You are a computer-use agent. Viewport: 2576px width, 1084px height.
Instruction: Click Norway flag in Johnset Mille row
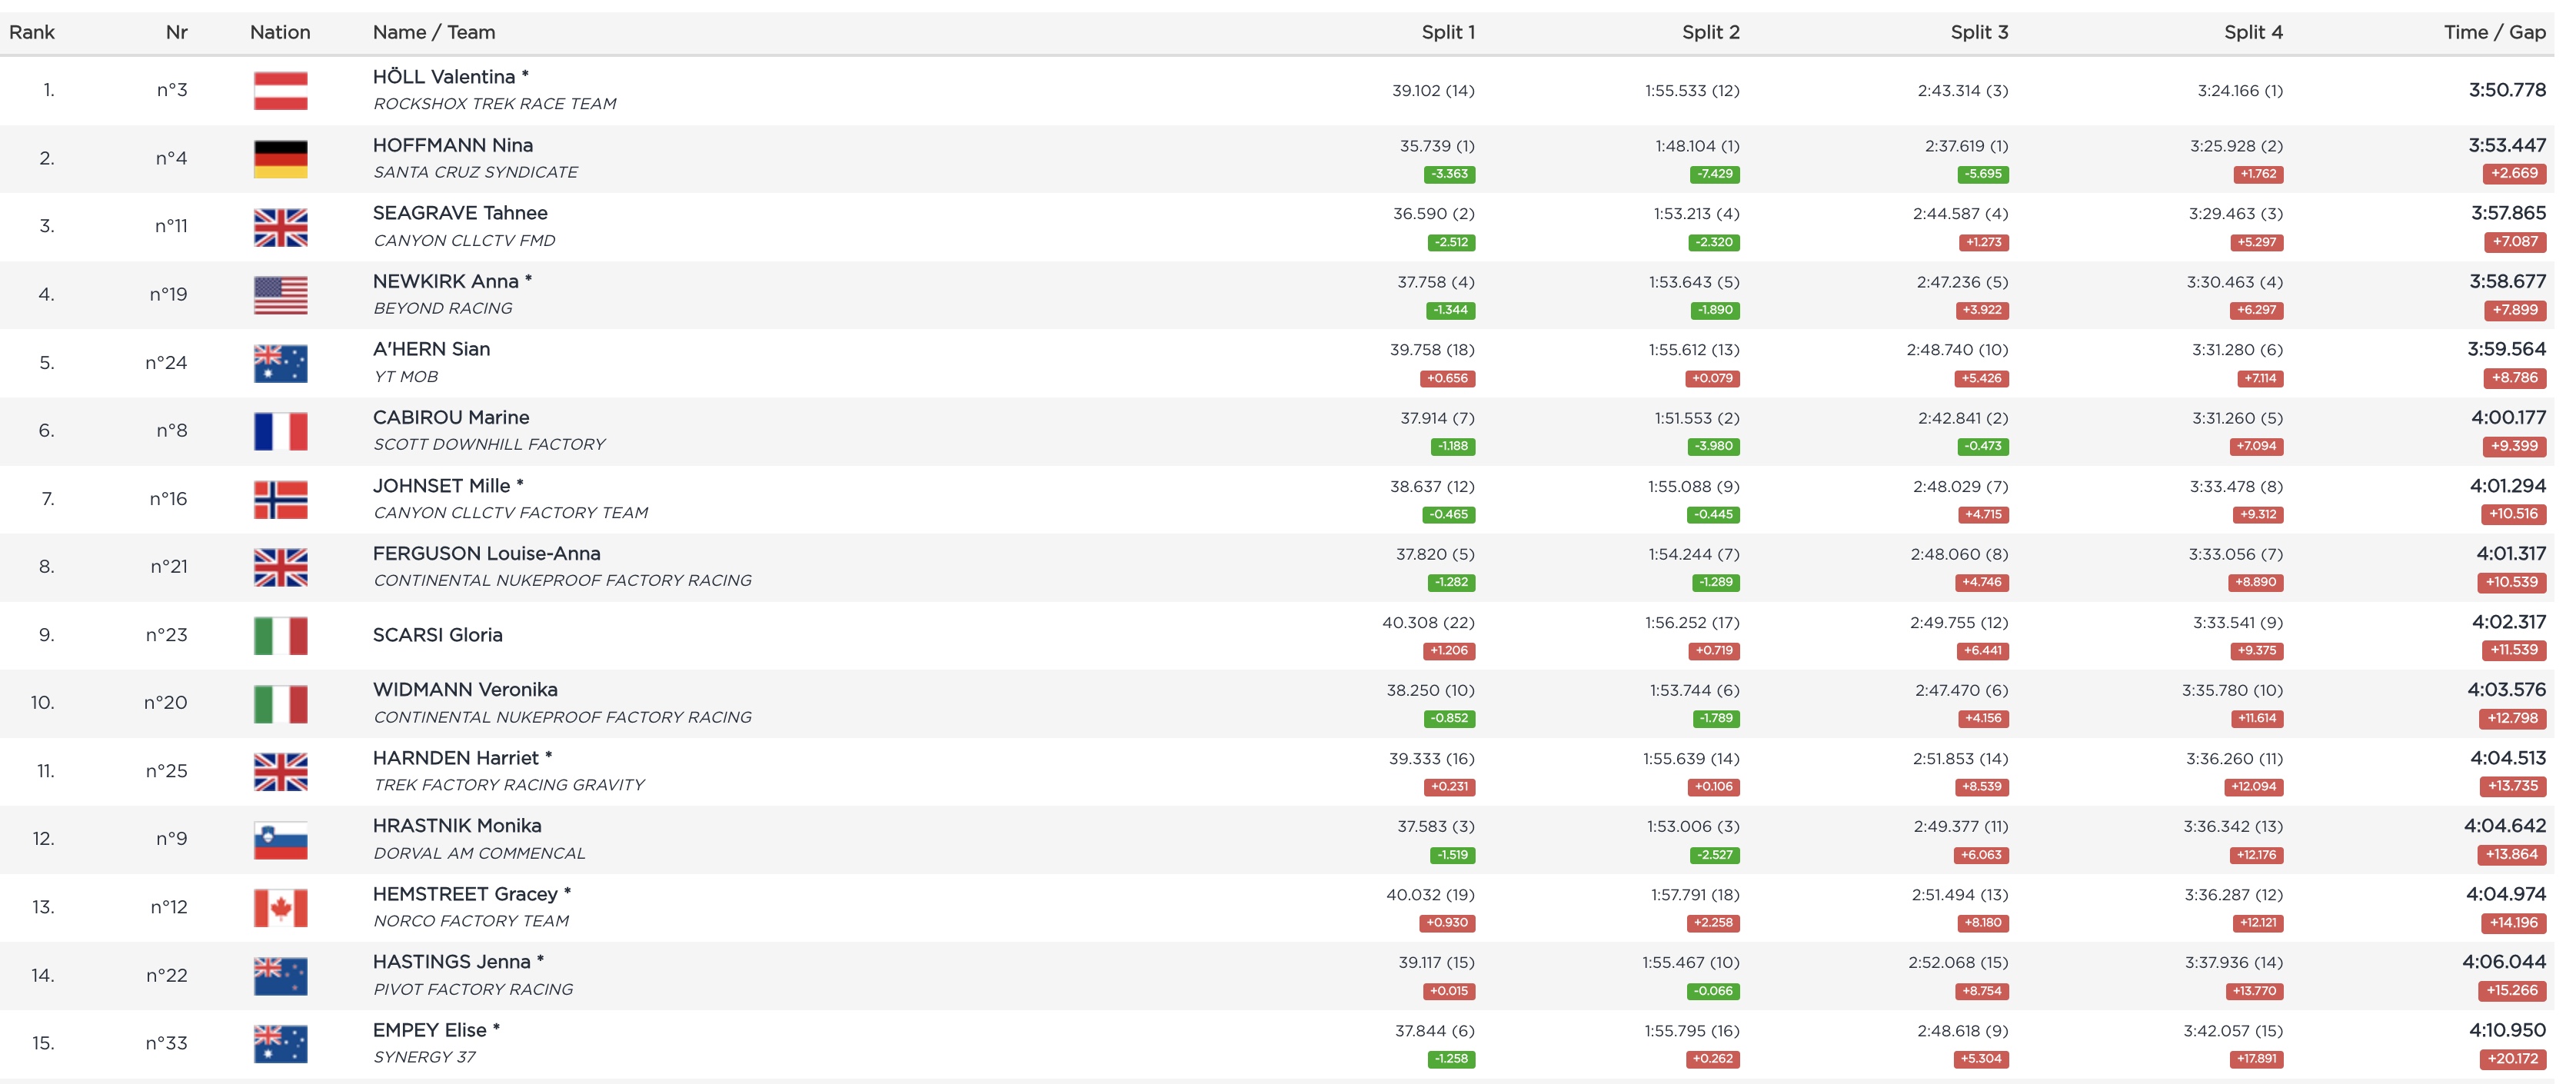pyautogui.click(x=280, y=499)
